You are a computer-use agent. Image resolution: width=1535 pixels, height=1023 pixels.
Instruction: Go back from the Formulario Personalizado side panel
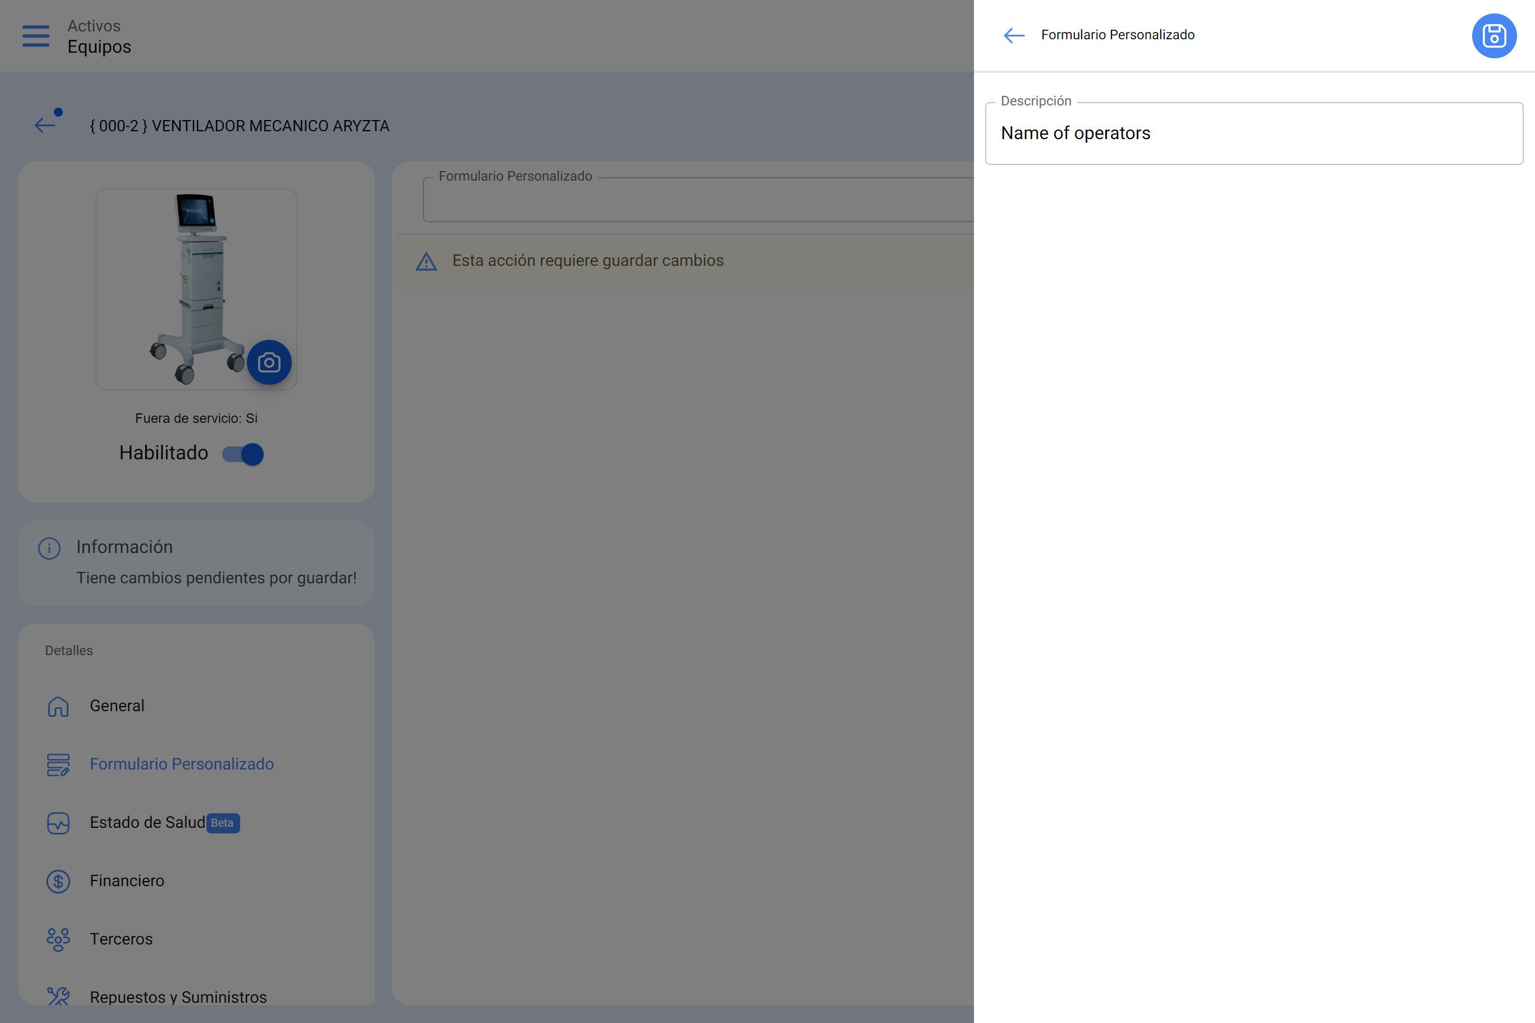point(1014,35)
